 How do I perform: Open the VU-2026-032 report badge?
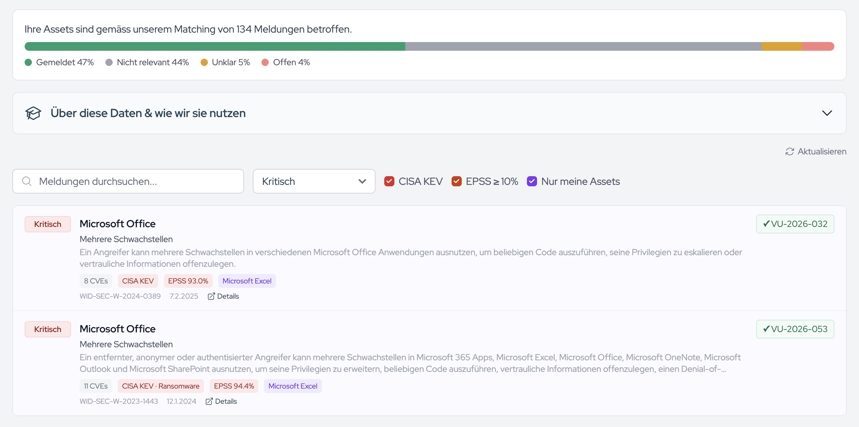[x=795, y=224]
